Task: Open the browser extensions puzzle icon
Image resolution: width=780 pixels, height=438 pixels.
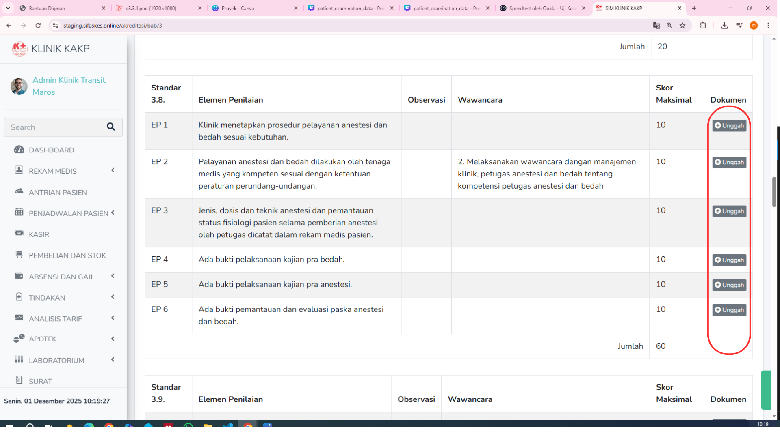Action: [x=703, y=26]
